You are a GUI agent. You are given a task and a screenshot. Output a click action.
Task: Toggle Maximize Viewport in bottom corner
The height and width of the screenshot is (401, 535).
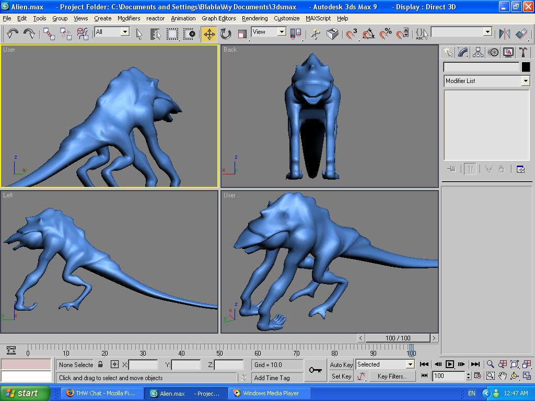tap(527, 376)
